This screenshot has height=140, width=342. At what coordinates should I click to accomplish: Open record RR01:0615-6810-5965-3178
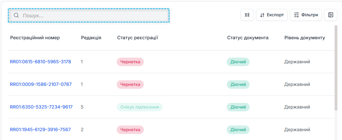pyautogui.click(x=41, y=62)
